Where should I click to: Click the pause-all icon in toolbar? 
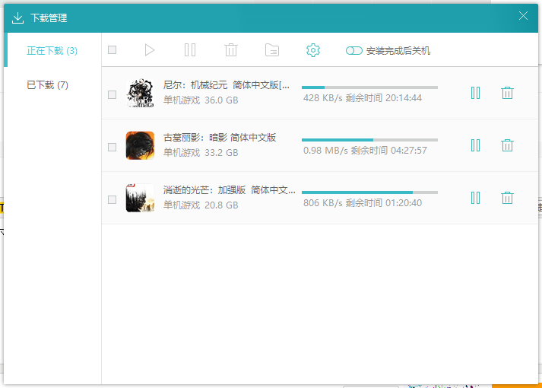pos(190,50)
